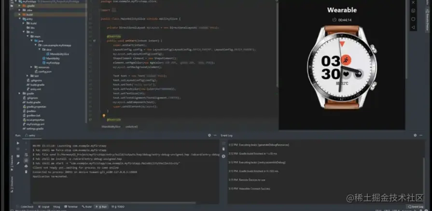Toggle scroll-to-end icon in Run console
The width and height of the screenshot is (432, 211).
[x=26, y=160]
